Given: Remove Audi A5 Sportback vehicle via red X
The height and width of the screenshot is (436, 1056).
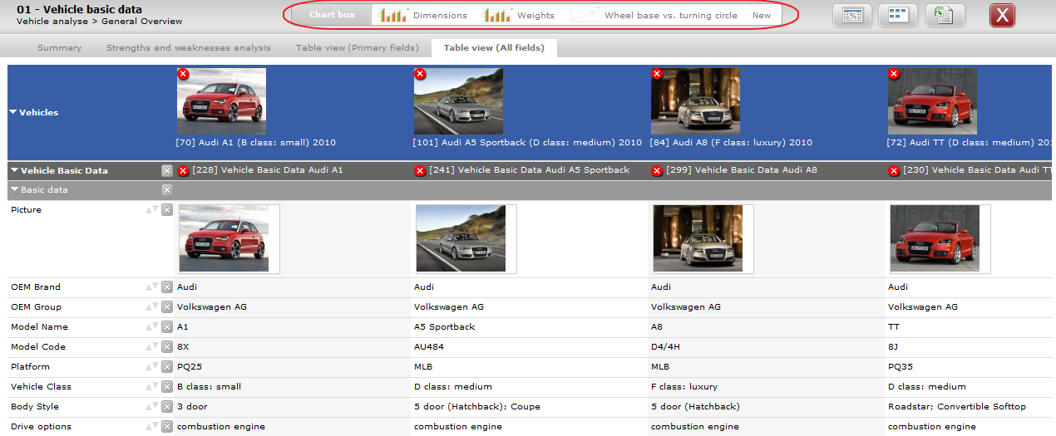Looking at the screenshot, I should [420, 74].
